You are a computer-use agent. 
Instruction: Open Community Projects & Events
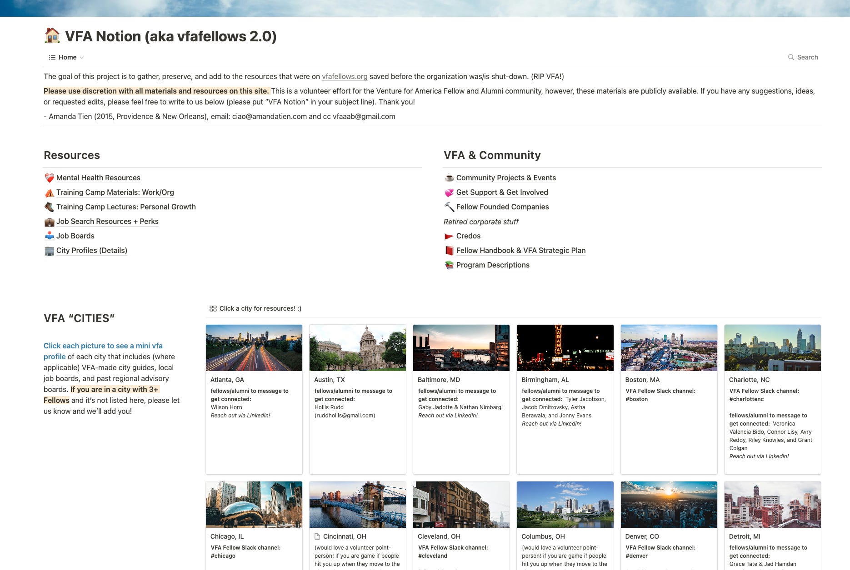coord(506,178)
